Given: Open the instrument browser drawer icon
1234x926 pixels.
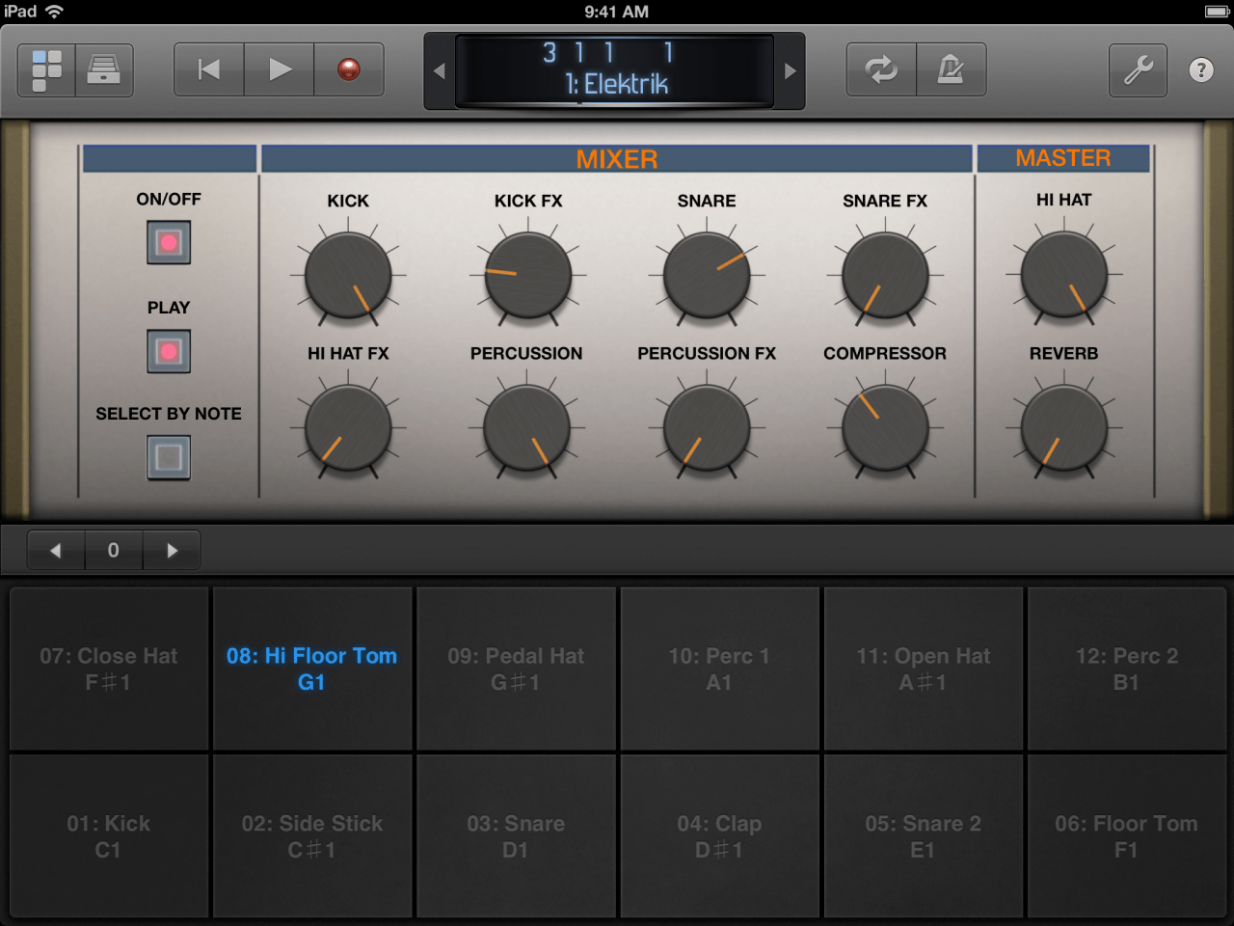Looking at the screenshot, I should [104, 69].
